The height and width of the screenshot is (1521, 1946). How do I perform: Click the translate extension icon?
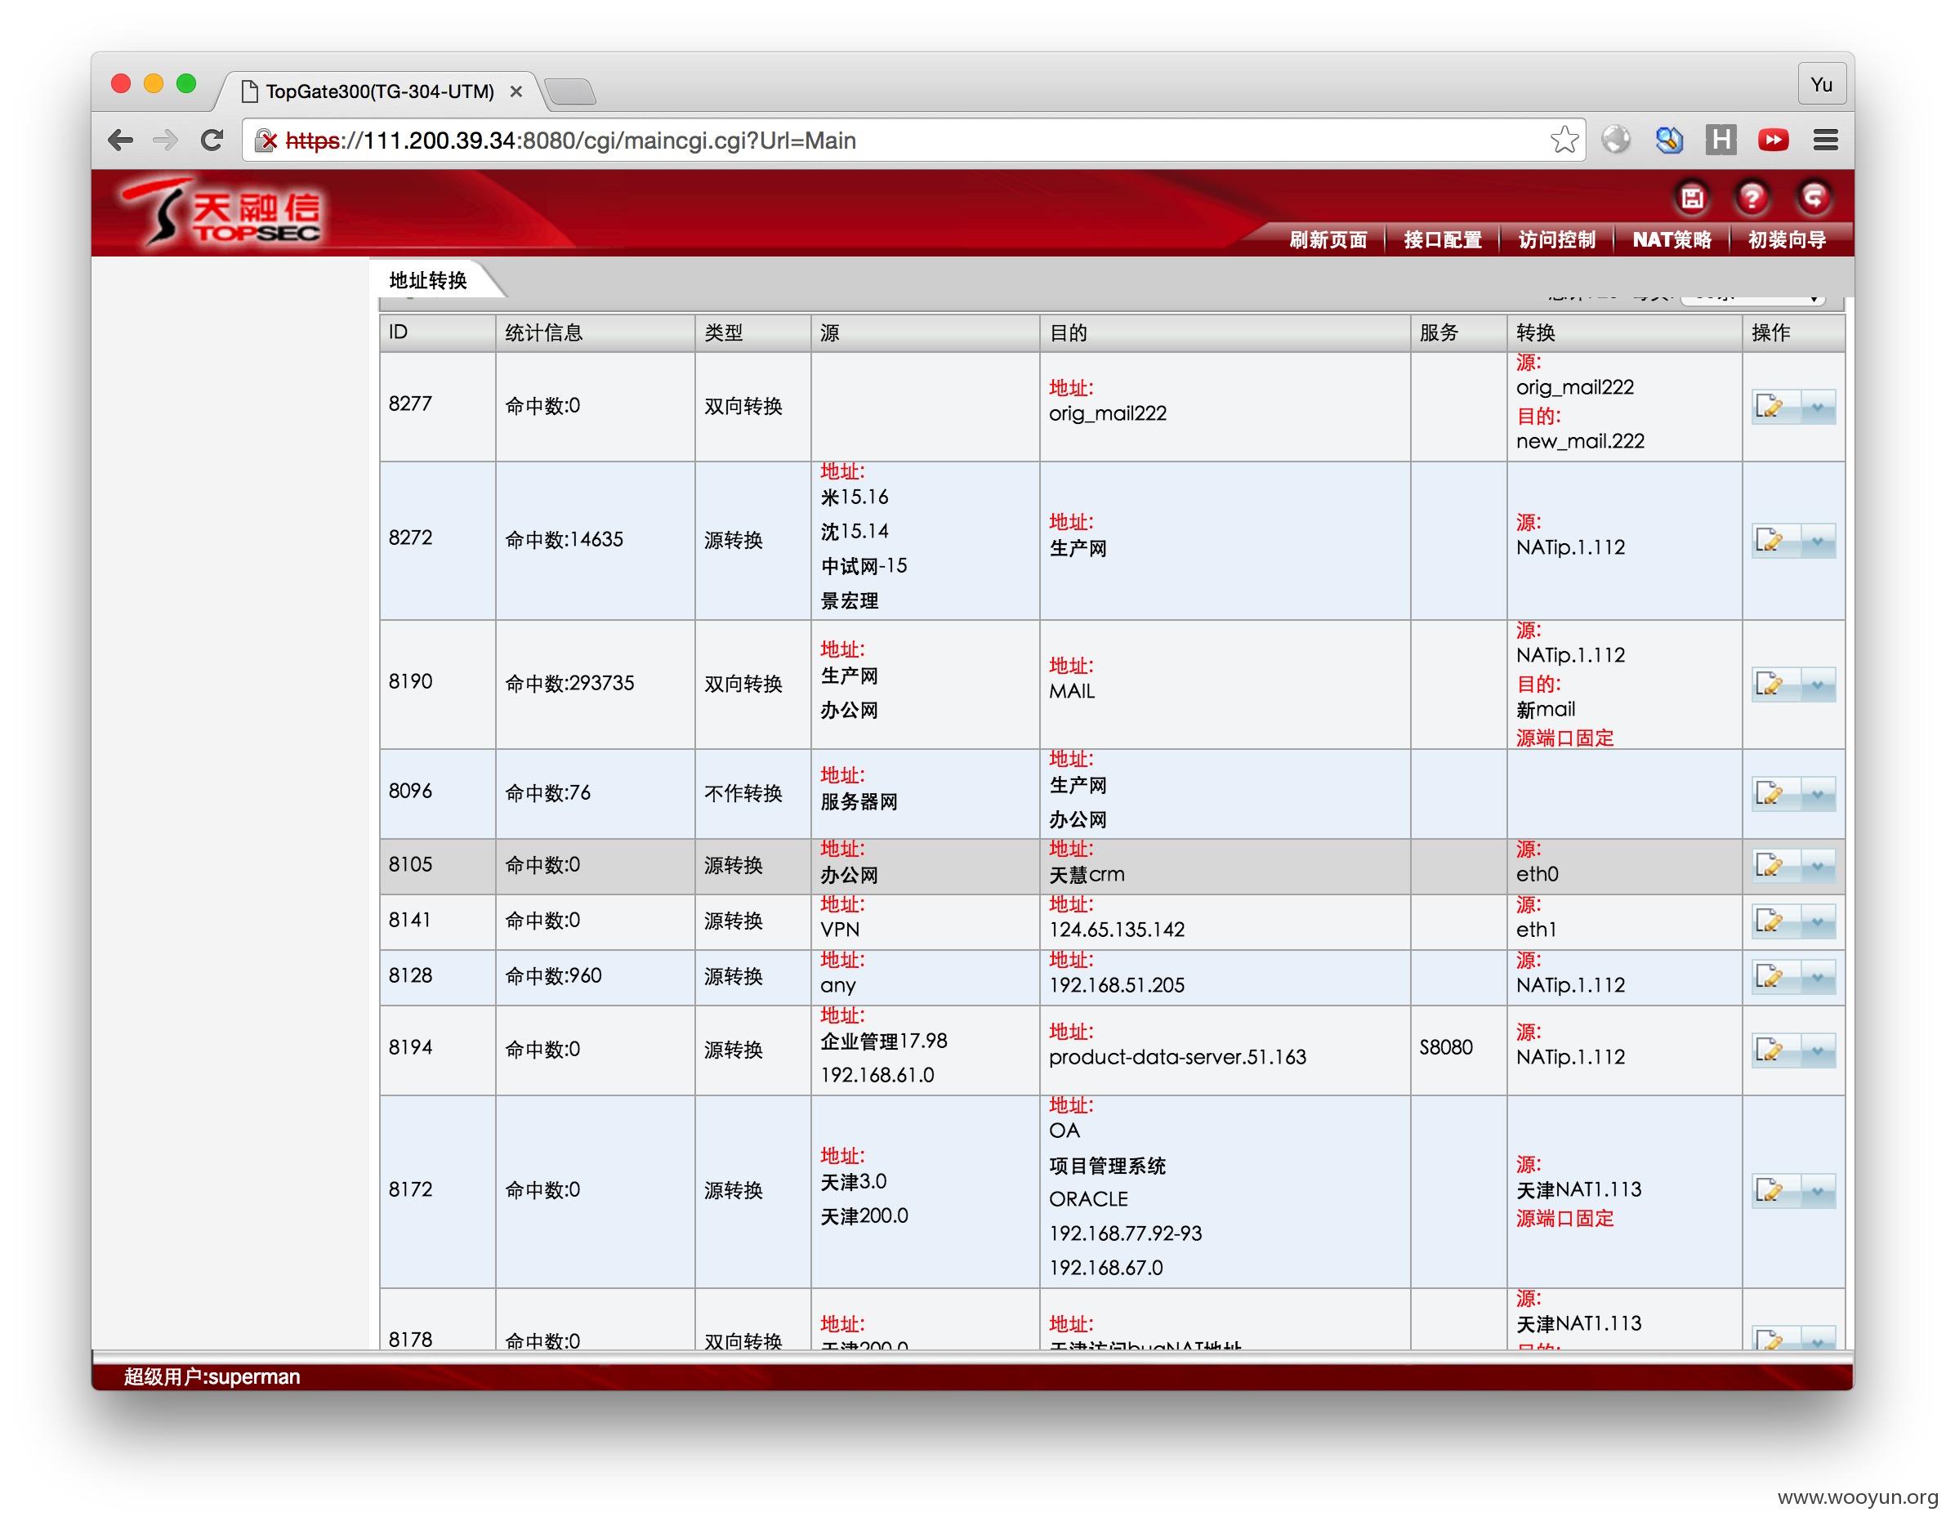coord(1668,140)
